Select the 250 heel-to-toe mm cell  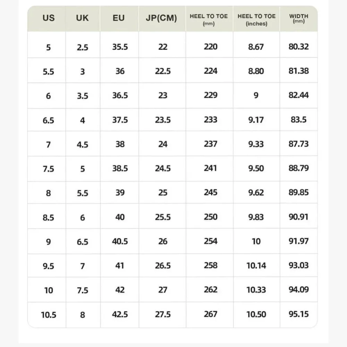tap(211, 217)
